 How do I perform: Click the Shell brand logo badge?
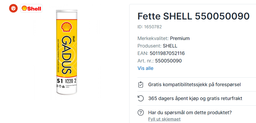31,8
